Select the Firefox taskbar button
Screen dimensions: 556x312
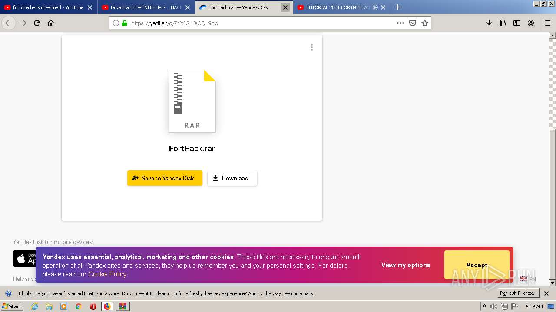tap(107, 306)
